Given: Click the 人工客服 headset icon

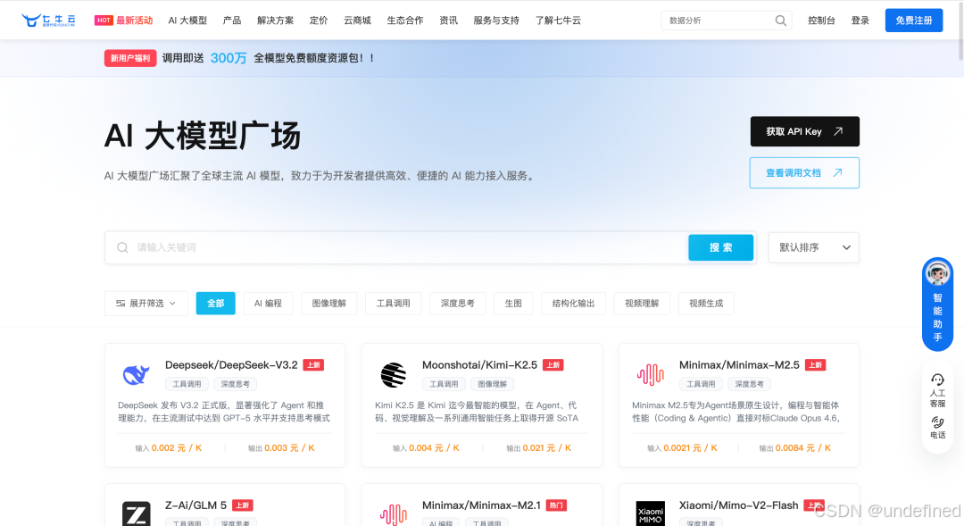Looking at the screenshot, I should (937, 380).
